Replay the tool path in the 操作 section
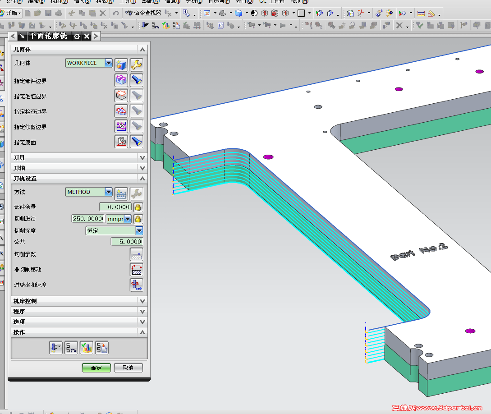491x414 pixels. pyautogui.click(x=71, y=348)
